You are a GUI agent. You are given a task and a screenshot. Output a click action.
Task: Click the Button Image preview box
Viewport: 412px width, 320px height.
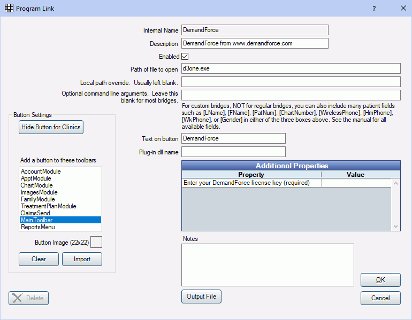point(96,242)
